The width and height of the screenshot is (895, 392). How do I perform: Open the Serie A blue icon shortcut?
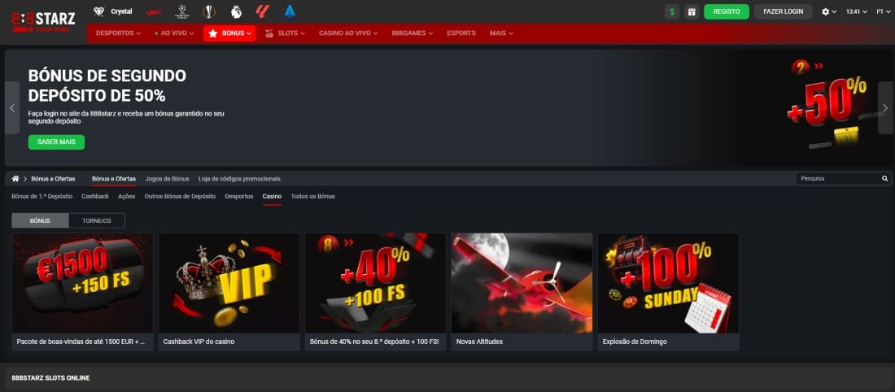click(290, 11)
